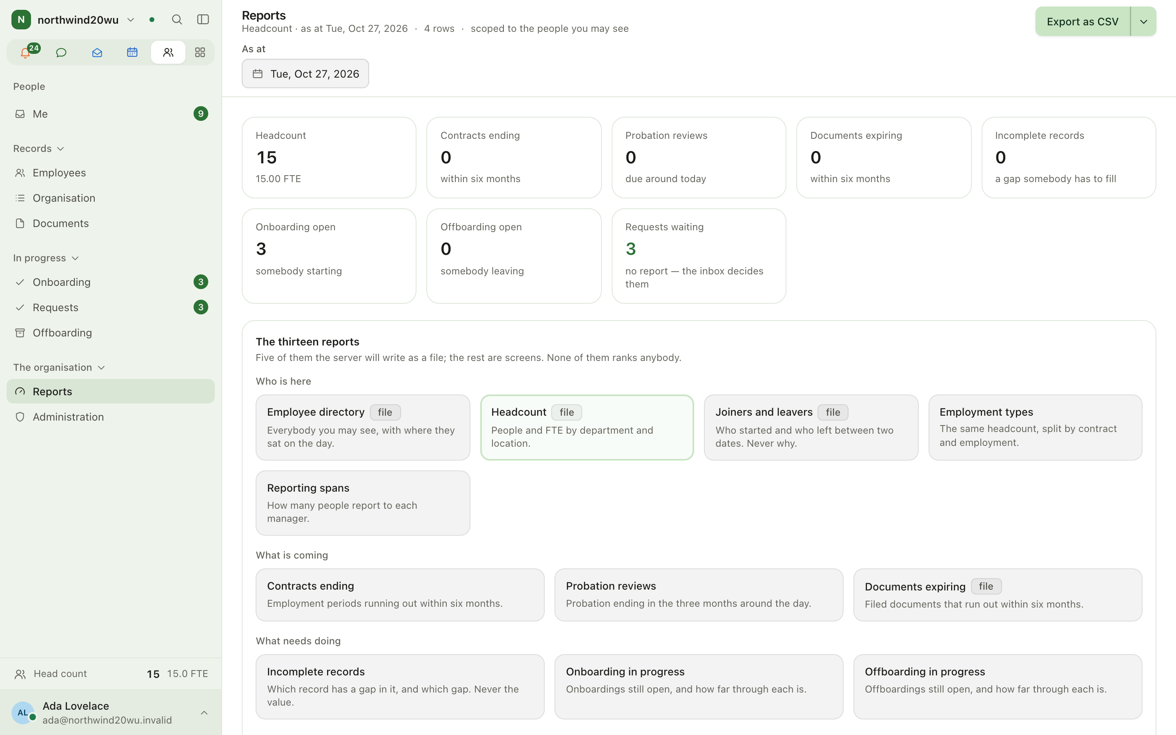Open Administration in the sidebar

(x=111, y=416)
